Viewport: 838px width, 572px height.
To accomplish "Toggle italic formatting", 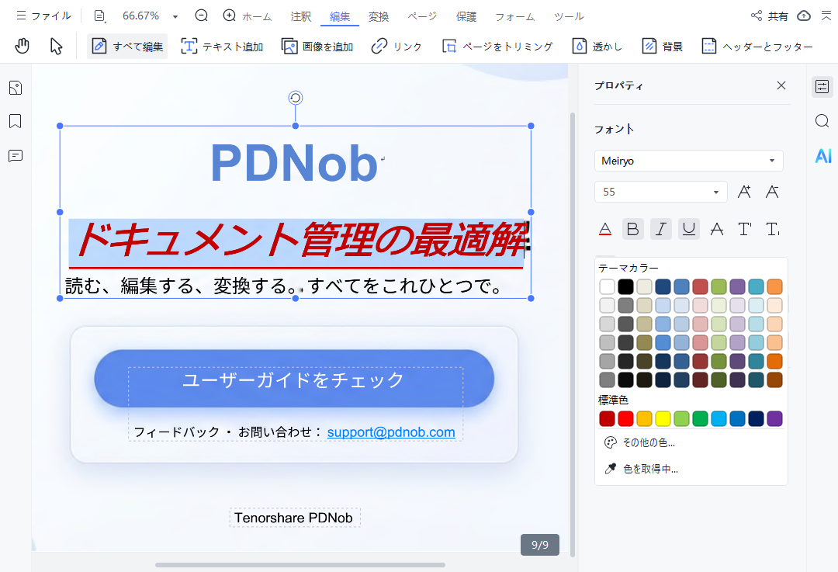I will 660,228.
